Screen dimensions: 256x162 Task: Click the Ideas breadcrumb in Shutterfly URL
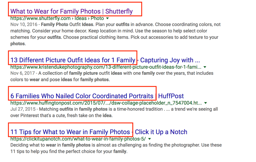coord(80,18)
